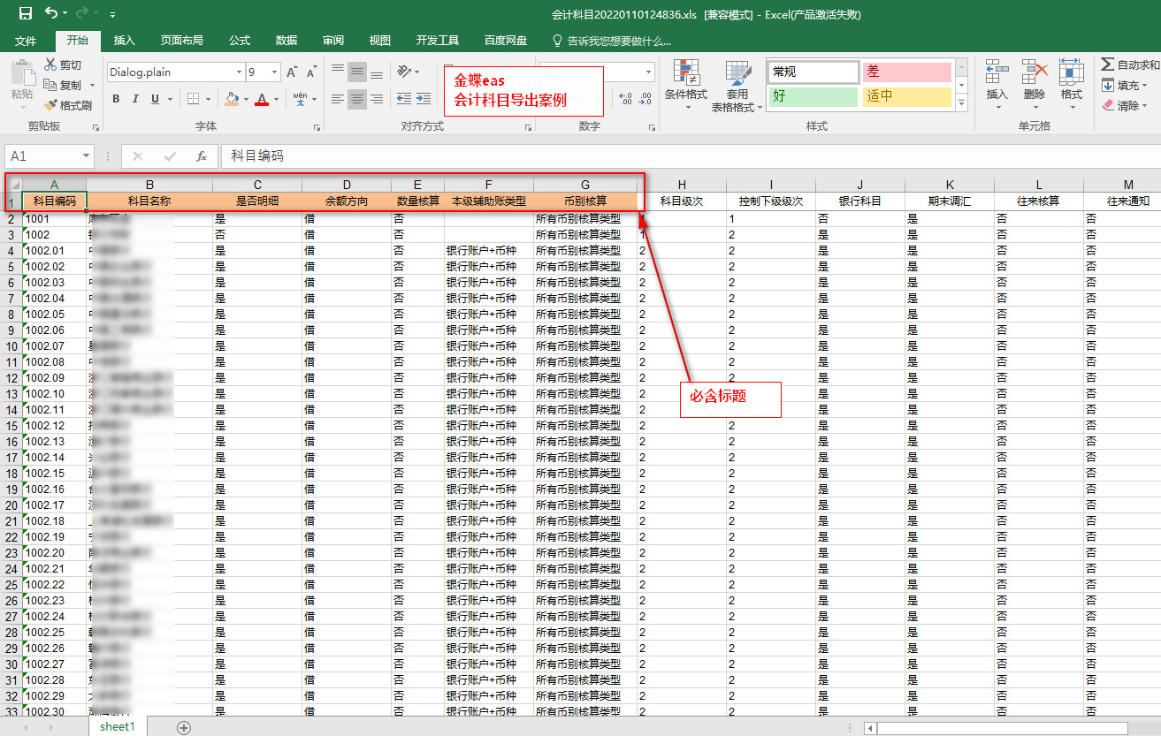Toggle Italic text formatting
The width and height of the screenshot is (1161, 736).
click(137, 99)
